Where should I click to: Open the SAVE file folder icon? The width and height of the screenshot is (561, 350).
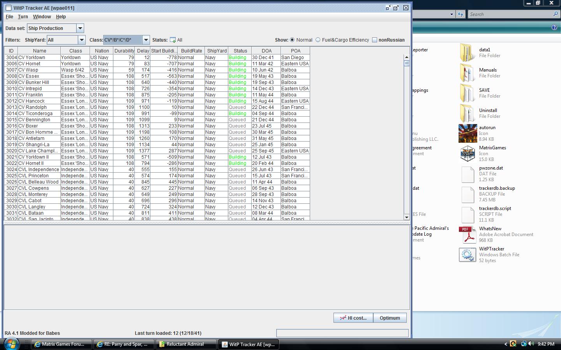467,93
